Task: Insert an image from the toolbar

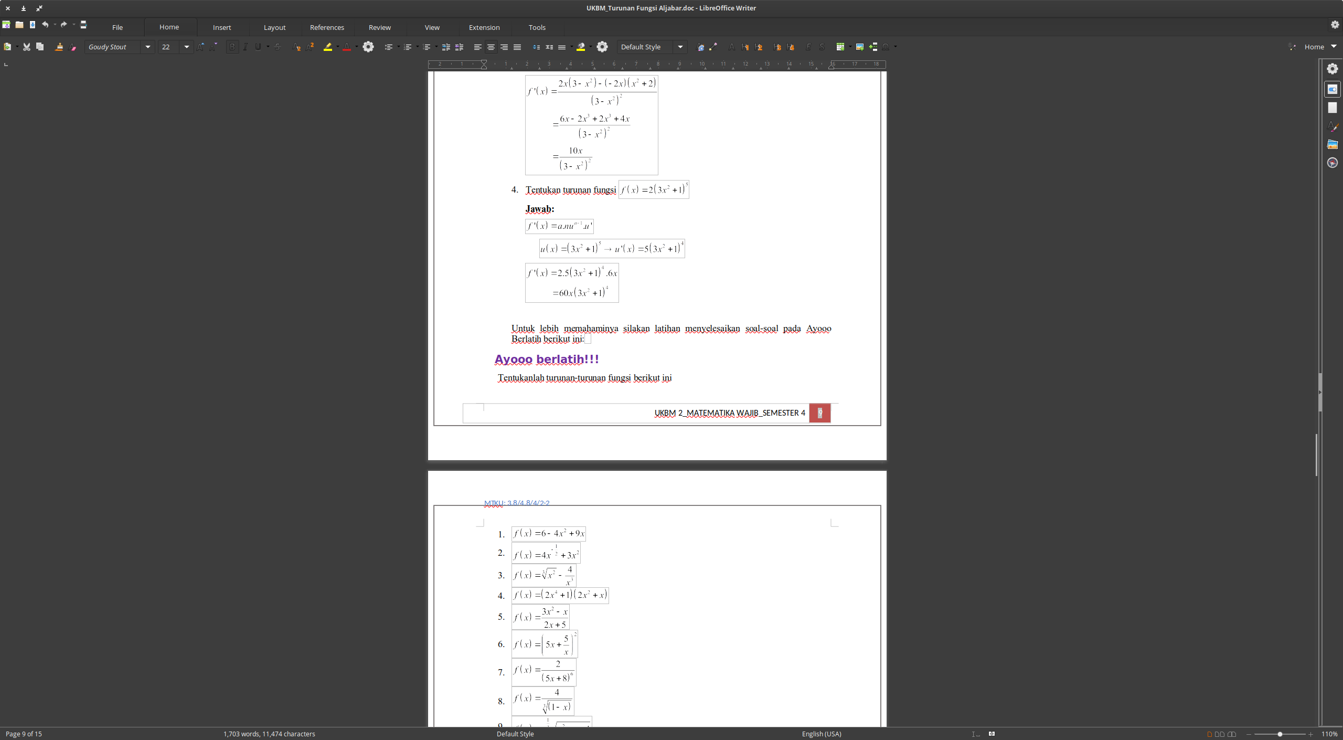Action: coord(859,47)
